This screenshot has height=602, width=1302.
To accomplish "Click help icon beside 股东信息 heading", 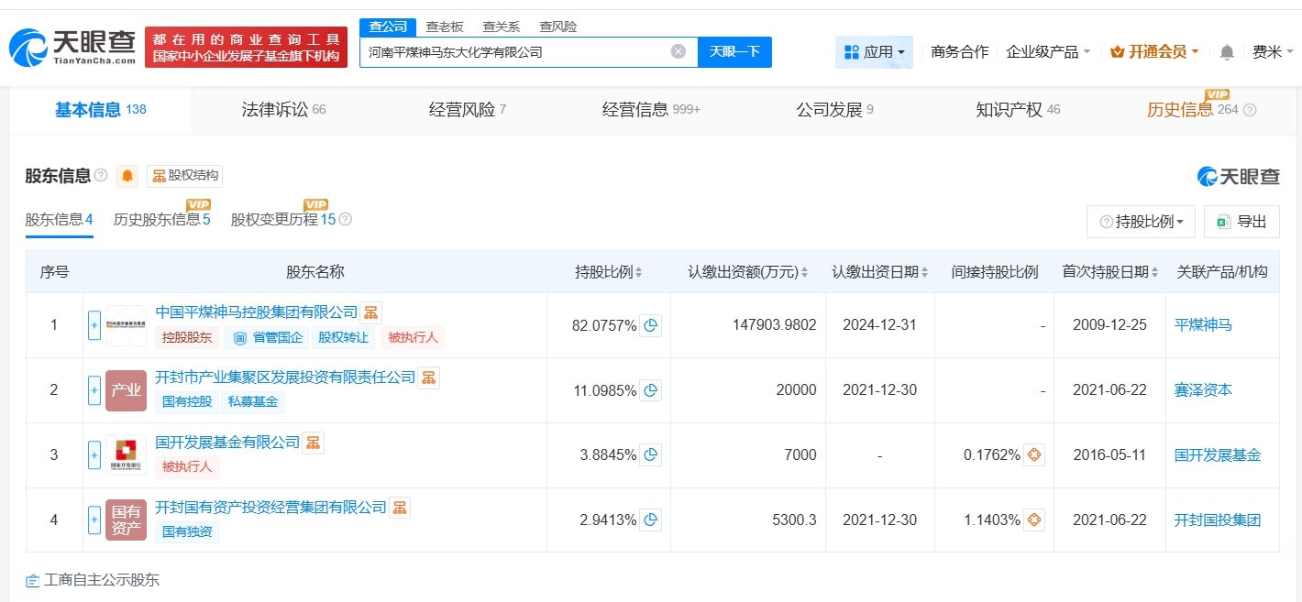I will point(101,176).
